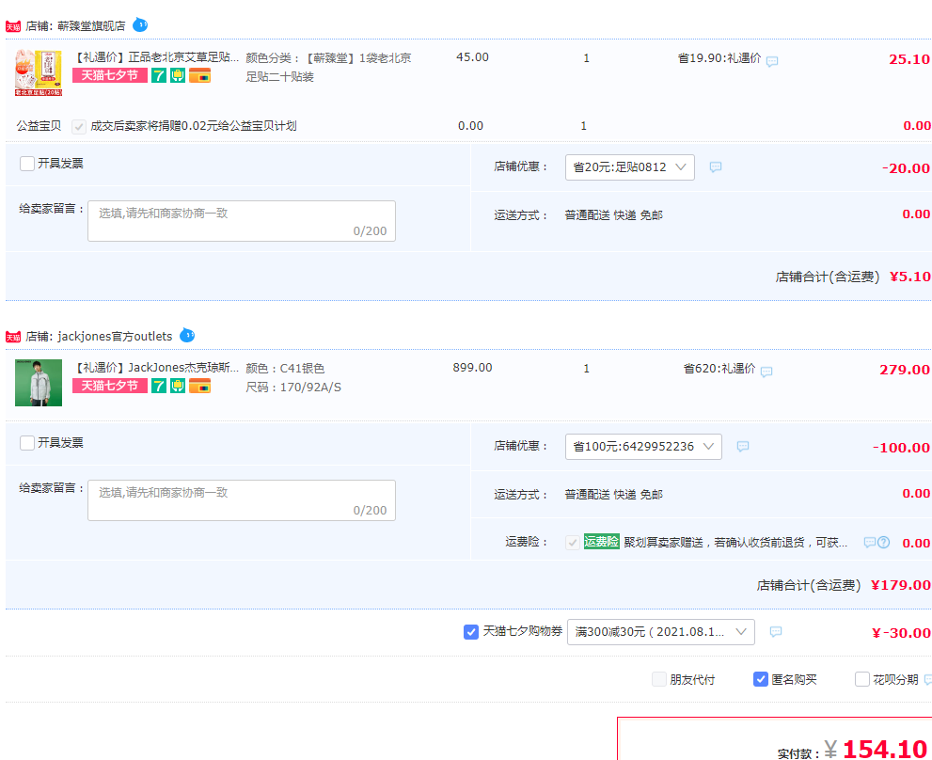Click the info bubble beside the 省20元:足贴0812 dropdown
Viewport: 932px width, 760px height.
pos(716,167)
